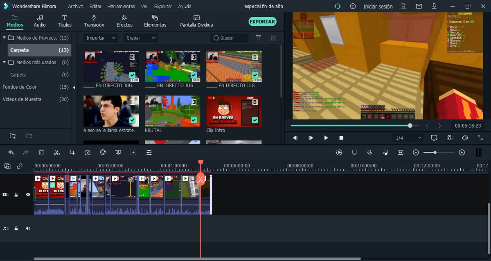Switch to Pantalla Dividida tab
The width and height of the screenshot is (491, 261).
pyautogui.click(x=196, y=21)
